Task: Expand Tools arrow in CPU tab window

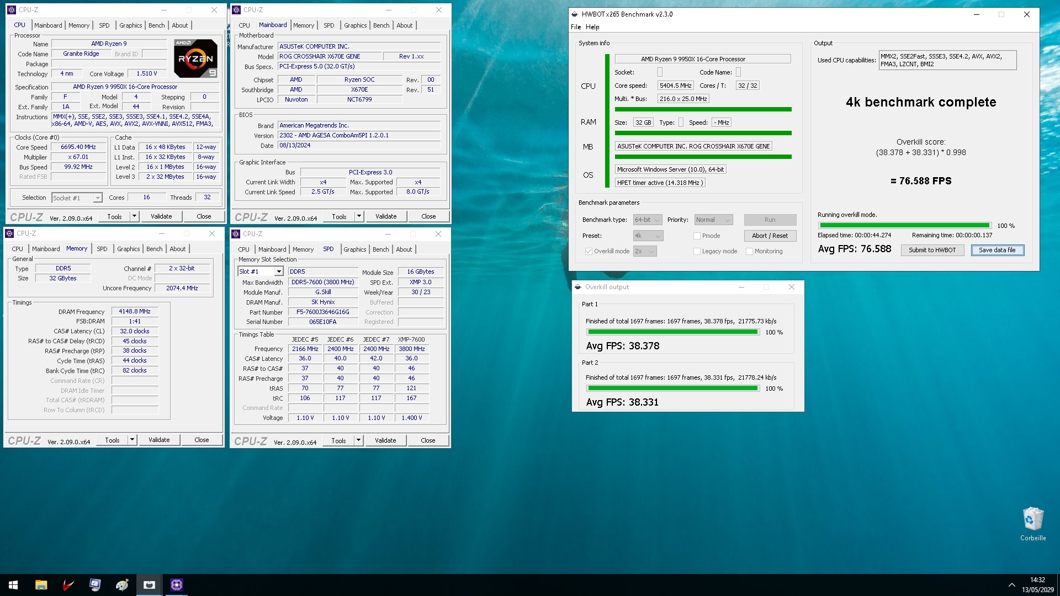Action: 134,216
